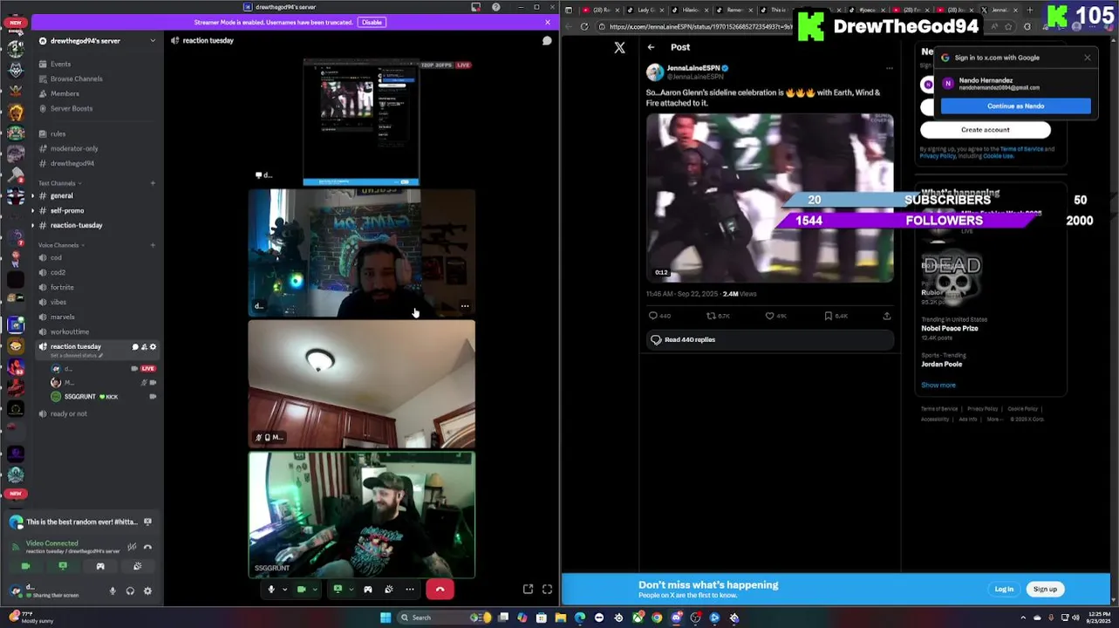Toggle noise suppression next to Video Connected
1119x628 pixels.
(x=132, y=547)
